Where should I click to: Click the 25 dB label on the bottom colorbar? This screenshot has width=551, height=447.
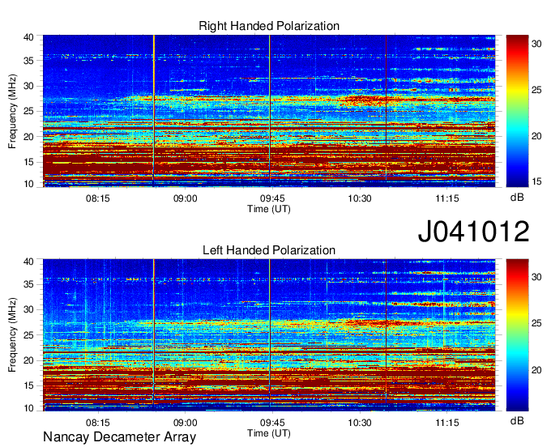[536, 323]
